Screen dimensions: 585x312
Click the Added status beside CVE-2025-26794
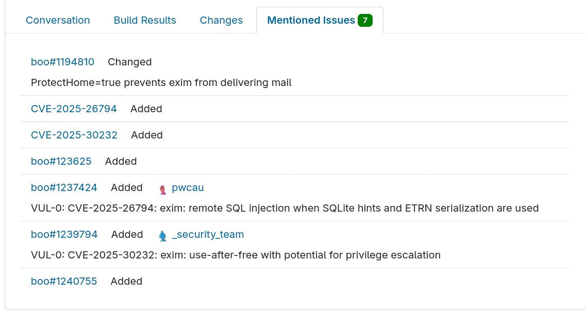click(x=146, y=109)
